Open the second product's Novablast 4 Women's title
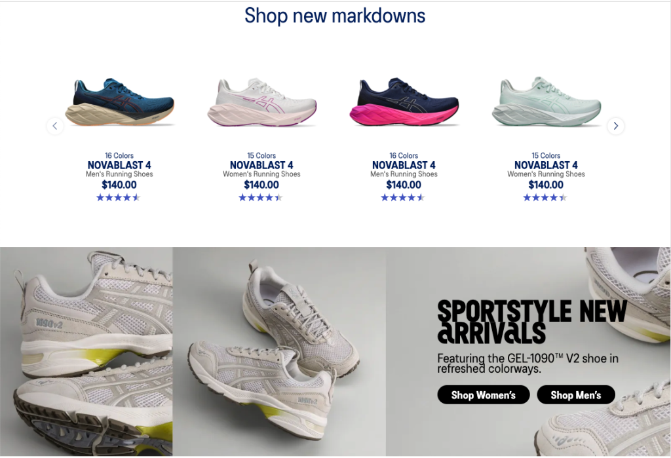 click(261, 165)
